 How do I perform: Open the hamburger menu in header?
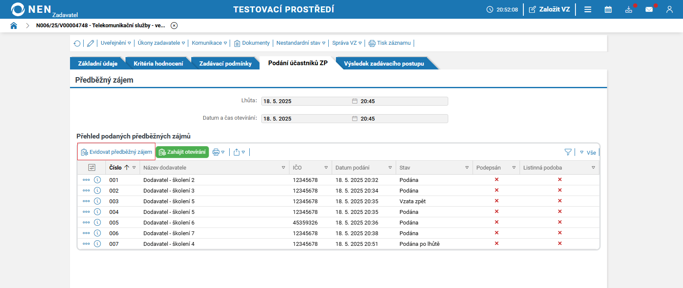[588, 9]
